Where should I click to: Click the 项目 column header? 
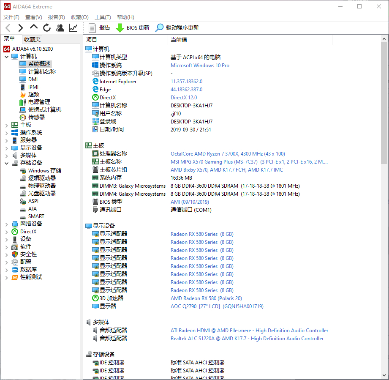coord(126,40)
